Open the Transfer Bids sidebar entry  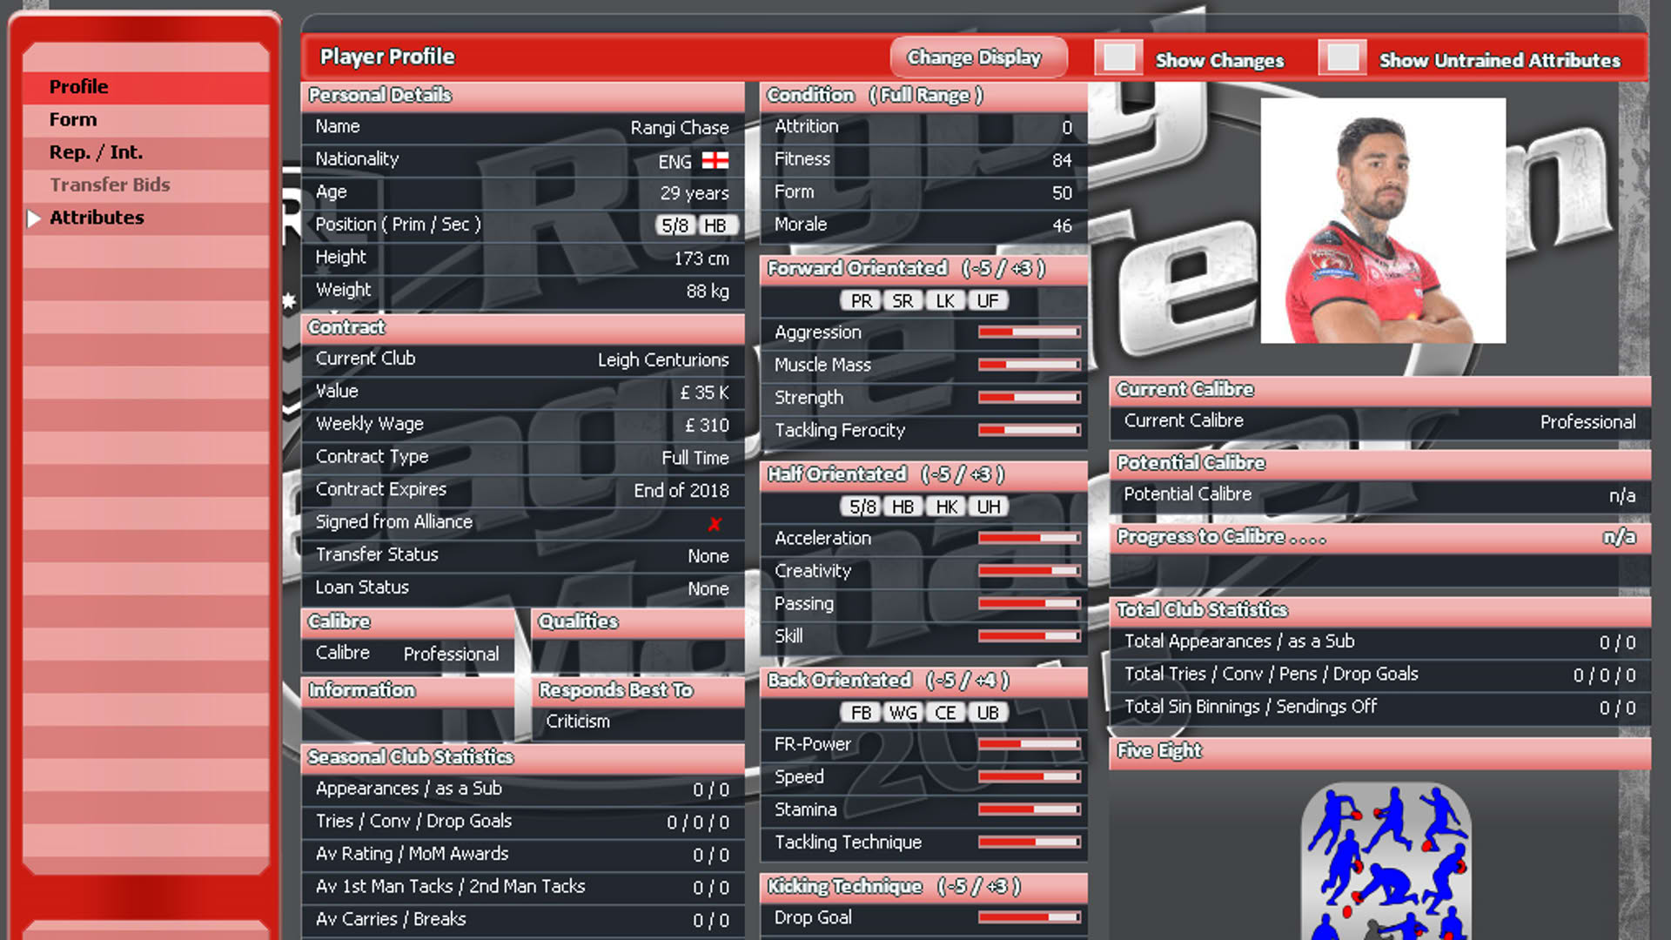tap(145, 185)
